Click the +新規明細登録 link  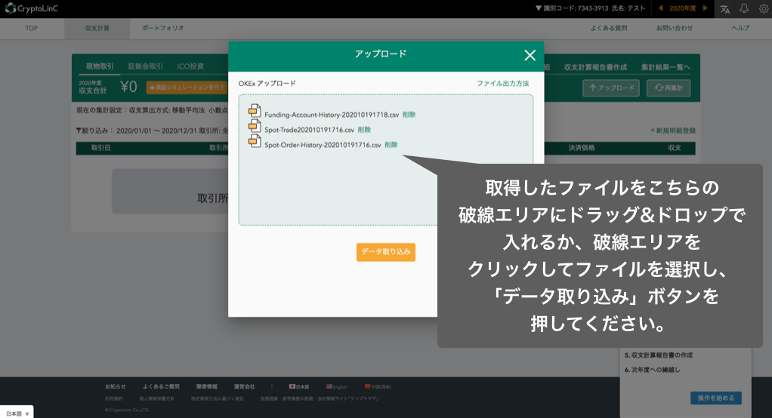click(x=672, y=131)
